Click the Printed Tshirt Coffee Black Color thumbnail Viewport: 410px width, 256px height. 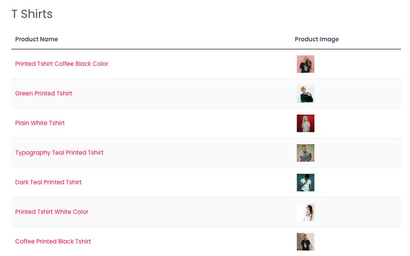(305, 64)
